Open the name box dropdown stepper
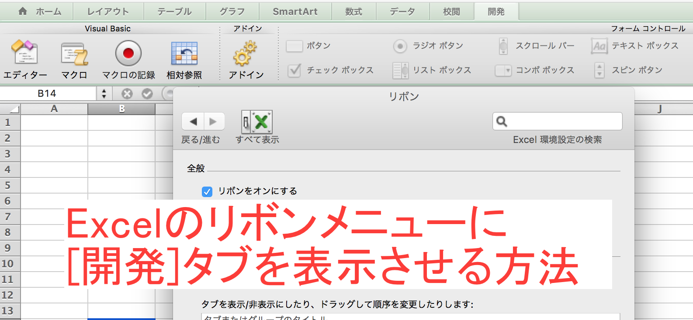 tap(104, 94)
